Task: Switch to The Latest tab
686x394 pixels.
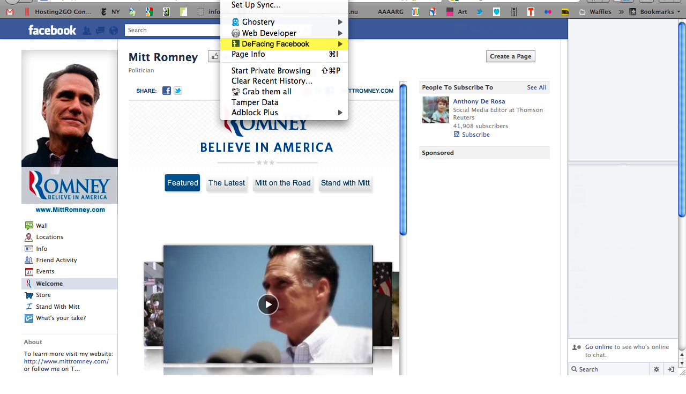Action: click(227, 183)
